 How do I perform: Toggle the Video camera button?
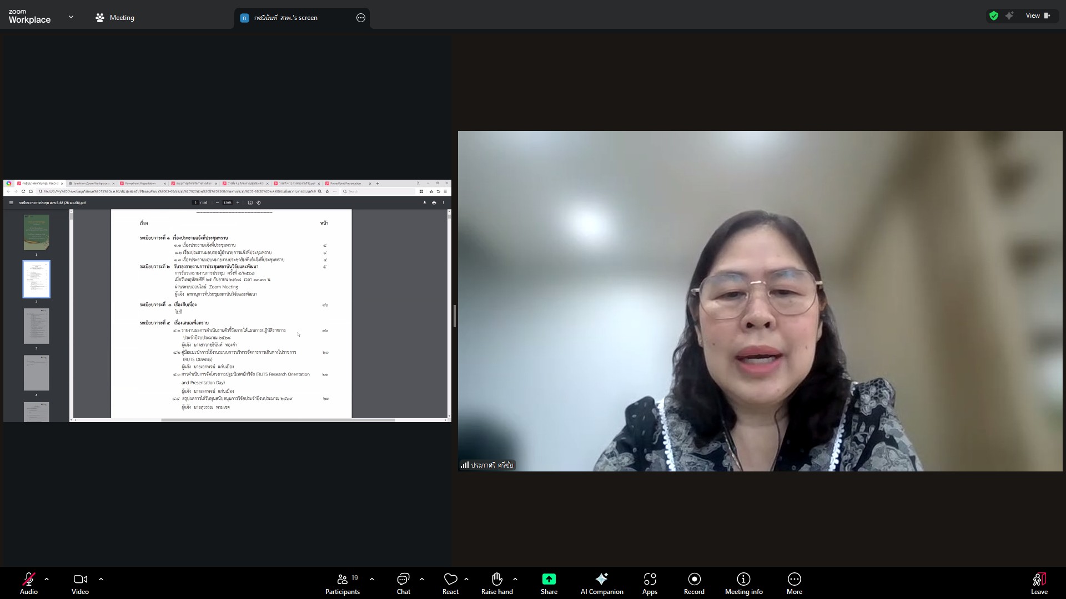pyautogui.click(x=80, y=583)
